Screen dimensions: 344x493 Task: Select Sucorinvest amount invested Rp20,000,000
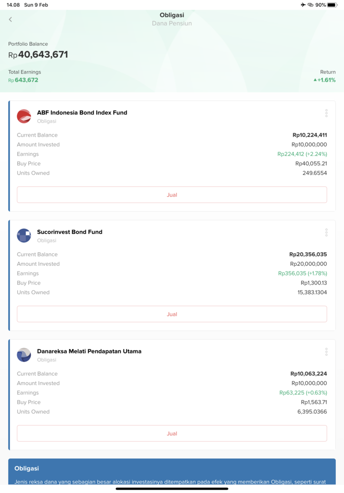coord(308,264)
